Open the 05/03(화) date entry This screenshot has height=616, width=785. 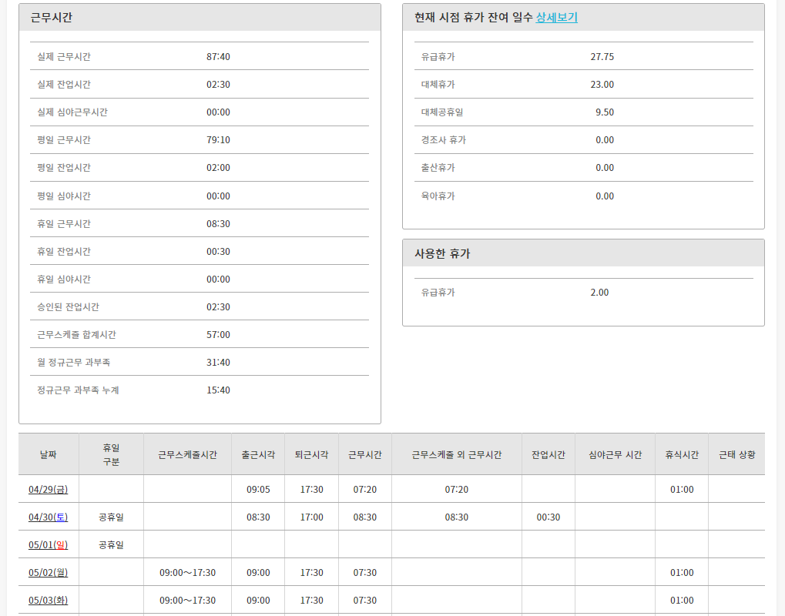tap(48, 600)
